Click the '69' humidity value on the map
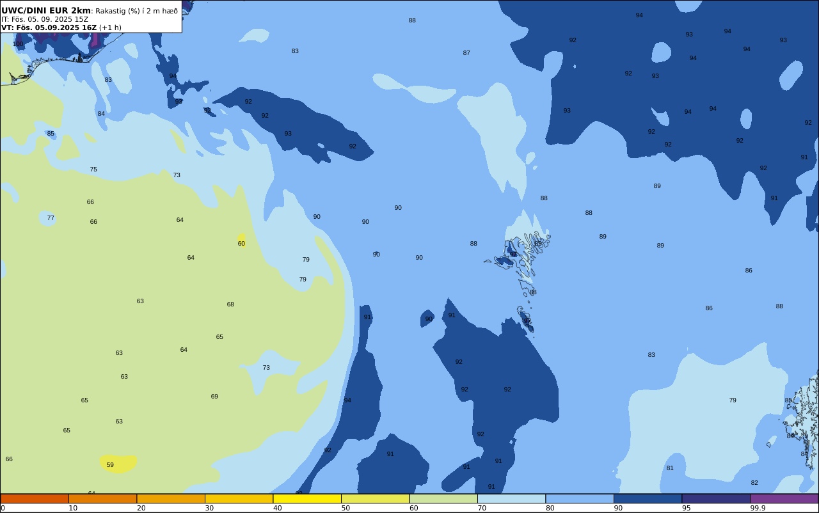Image resolution: width=819 pixels, height=513 pixels. pos(214,397)
